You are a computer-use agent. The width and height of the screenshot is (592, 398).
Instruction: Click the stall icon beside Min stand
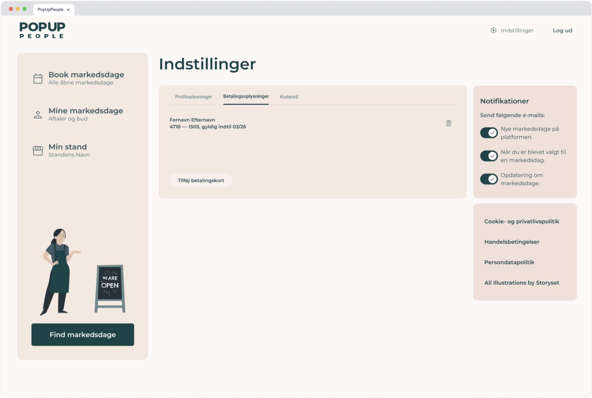click(x=38, y=151)
